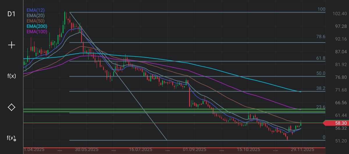349x154 pixels.
Task: Click the Fibonacci 0 level label
Action: [x=324, y=137]
